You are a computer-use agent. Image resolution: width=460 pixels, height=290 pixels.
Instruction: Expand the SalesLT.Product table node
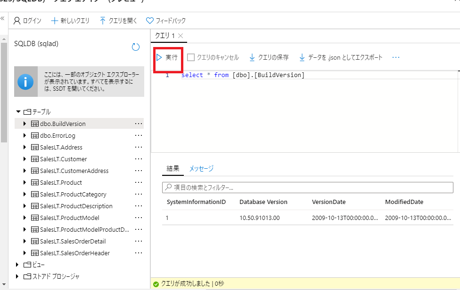coord(25,182)
